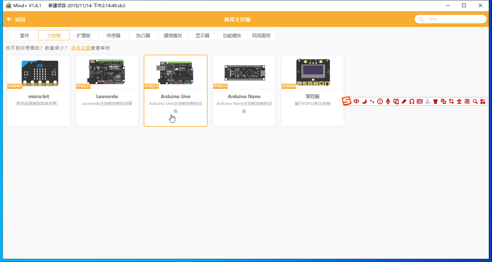Viewport: 492px width, 262px height.
Task: Click the multi-device screen icon in Sogou toolbar
Action: pyautogui.click(x=396, y=102)
